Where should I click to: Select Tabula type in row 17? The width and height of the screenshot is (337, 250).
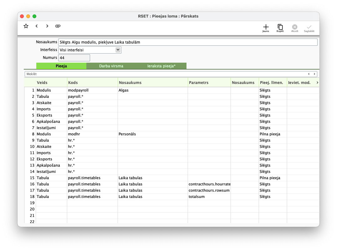[51, 190]
